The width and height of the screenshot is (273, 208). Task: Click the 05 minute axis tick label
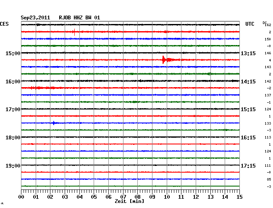pos(94,197)
